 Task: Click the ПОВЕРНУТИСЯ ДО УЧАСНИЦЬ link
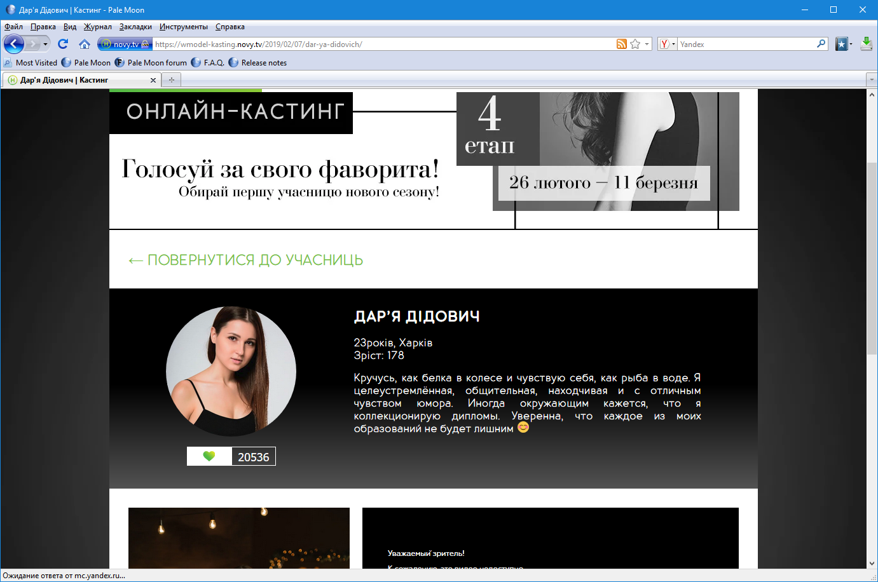point(246,260)
